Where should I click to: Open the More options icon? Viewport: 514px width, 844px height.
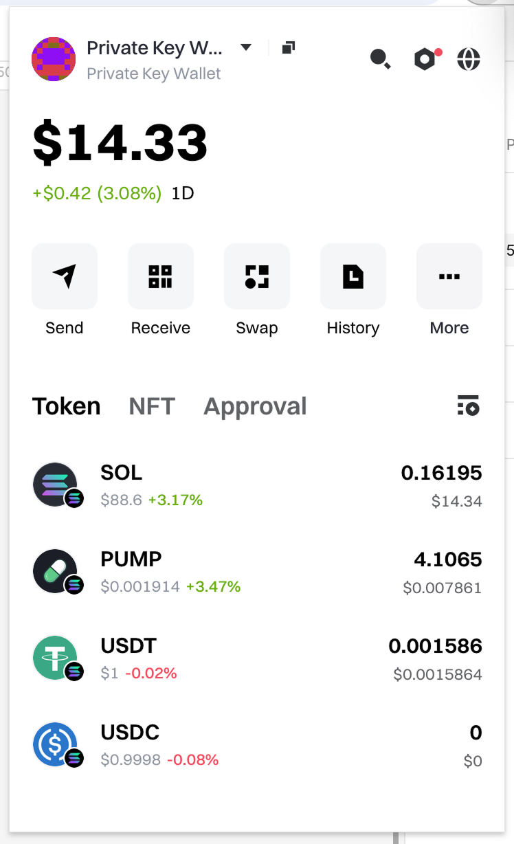(x=449, y=276)
